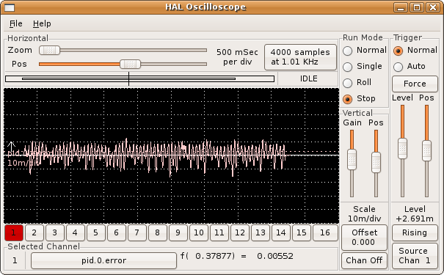Select channel 5 button

tap(95, 233)
